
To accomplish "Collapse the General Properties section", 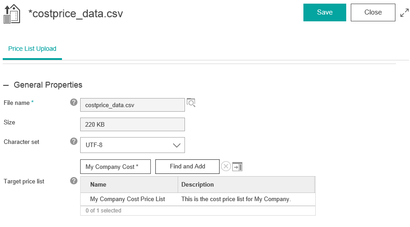I will [x=6, y=85].
